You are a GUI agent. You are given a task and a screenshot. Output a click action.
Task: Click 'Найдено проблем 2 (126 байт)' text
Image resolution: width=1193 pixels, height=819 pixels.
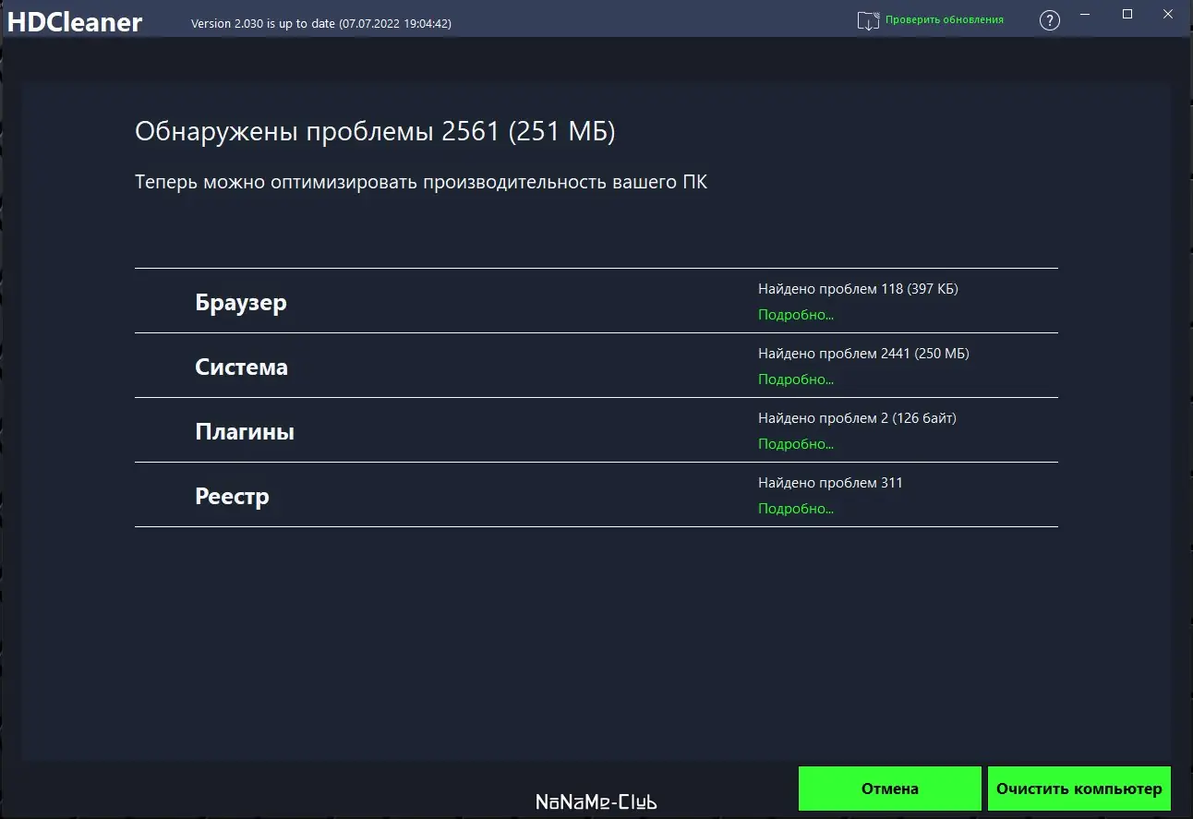(x=857, y=418)
